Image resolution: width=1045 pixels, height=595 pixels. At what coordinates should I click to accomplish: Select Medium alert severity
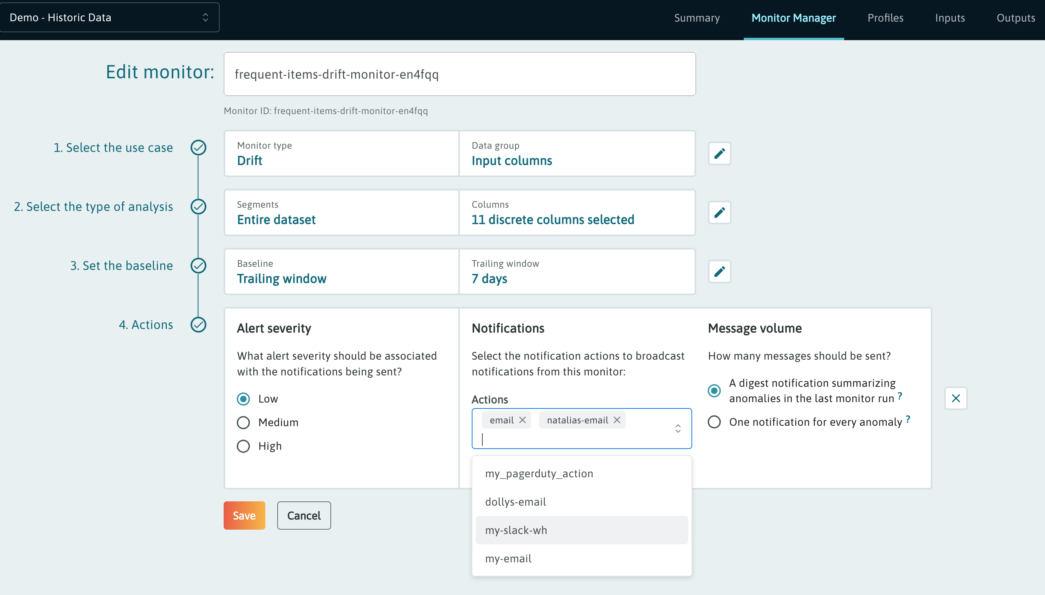click(244, 422)
